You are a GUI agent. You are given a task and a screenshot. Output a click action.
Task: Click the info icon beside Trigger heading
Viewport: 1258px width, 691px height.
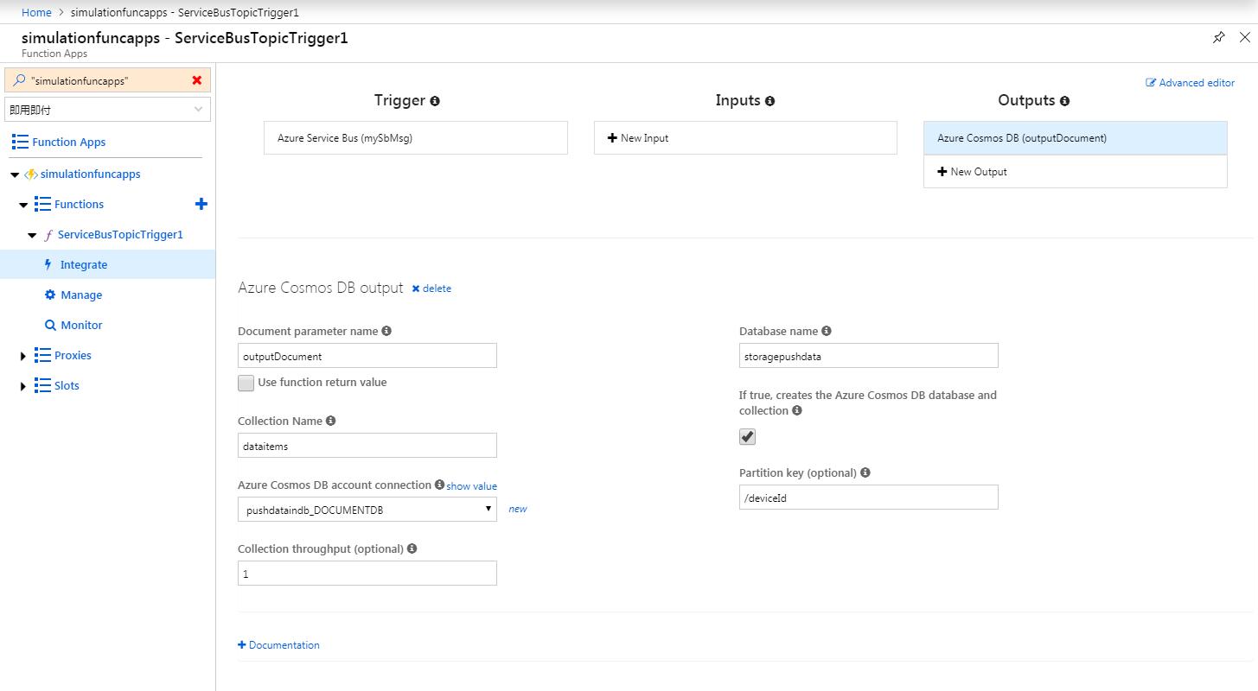[435, 101]
